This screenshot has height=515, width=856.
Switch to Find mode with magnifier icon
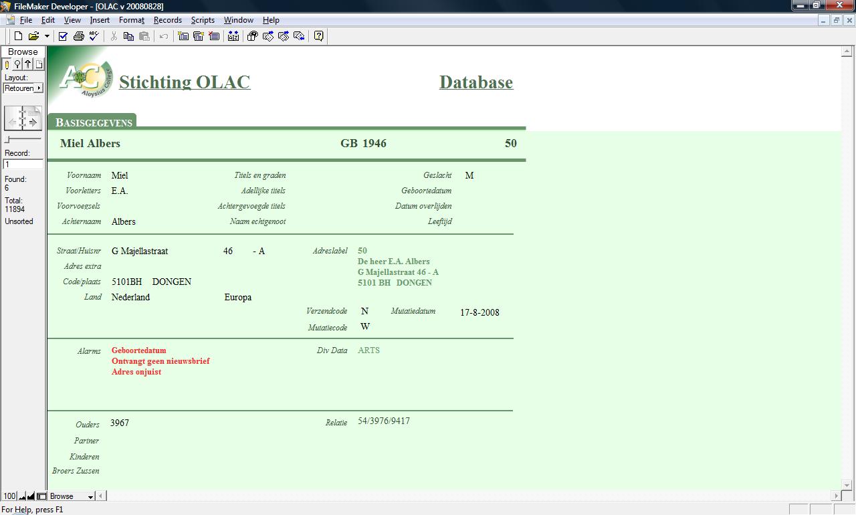point(18,64)
